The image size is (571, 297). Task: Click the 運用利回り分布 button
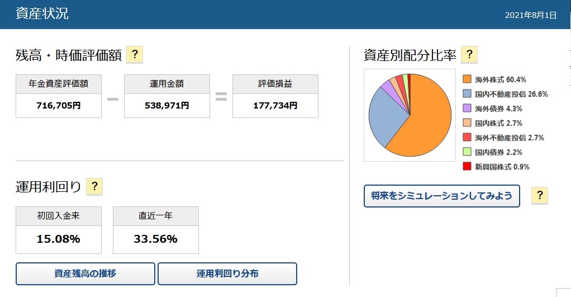(227, 274)
